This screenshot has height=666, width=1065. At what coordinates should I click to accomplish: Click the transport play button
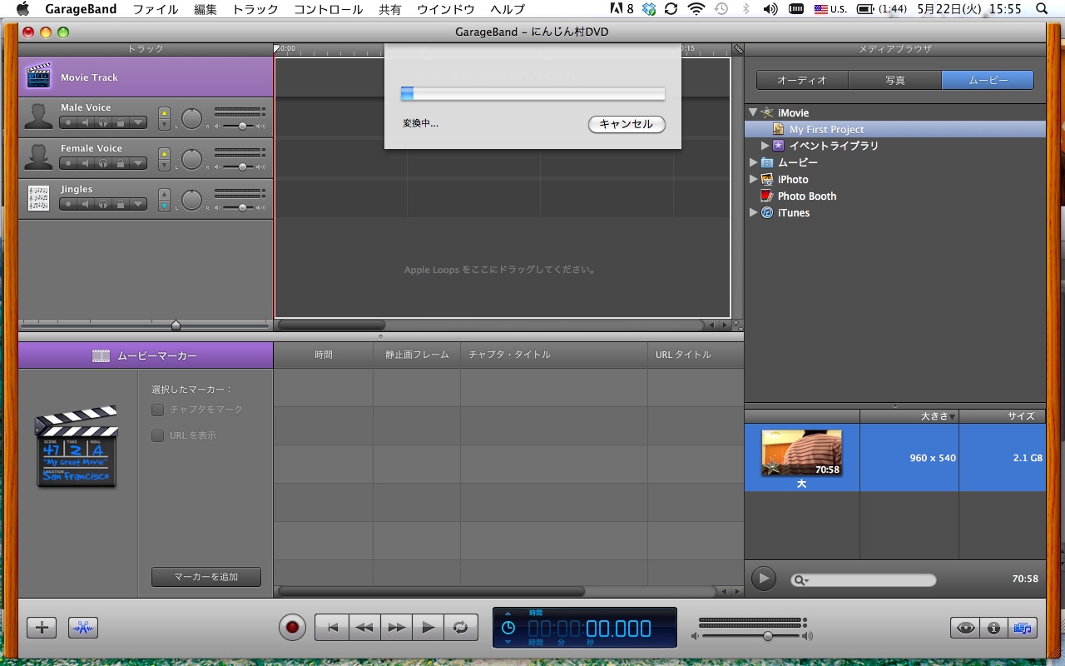(x=428, y=628)
